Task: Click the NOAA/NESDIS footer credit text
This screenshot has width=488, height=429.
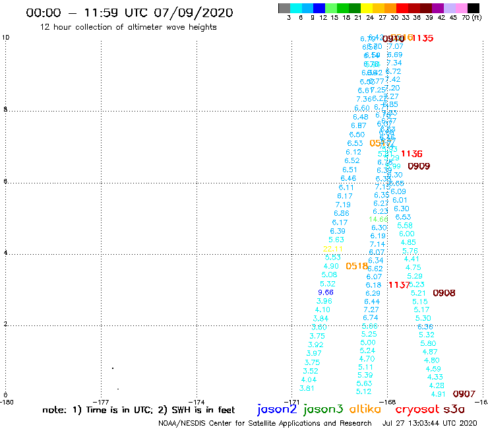Action: tap(265, 424)
